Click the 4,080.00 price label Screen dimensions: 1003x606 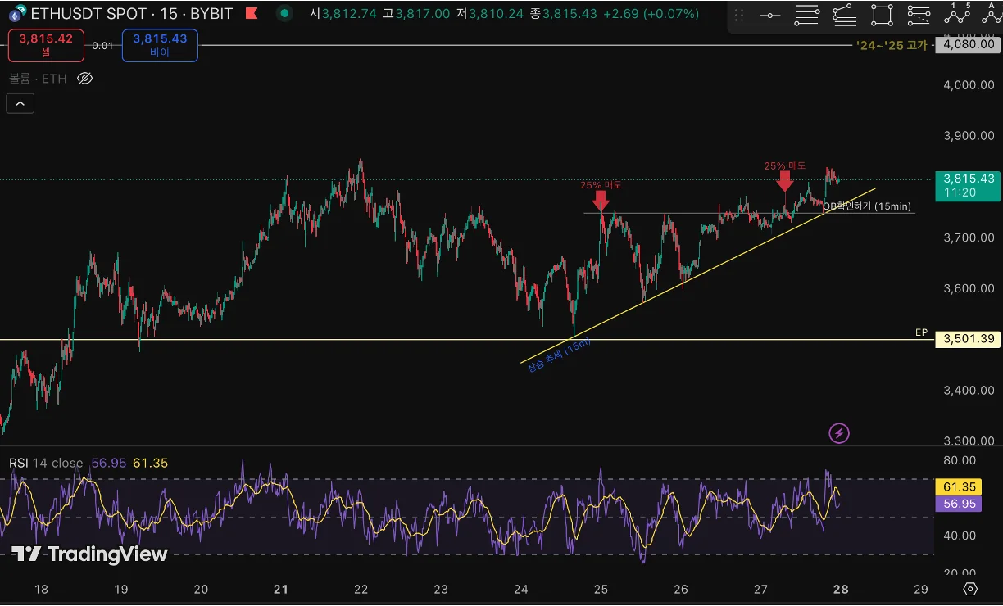(x=969, y=45)
